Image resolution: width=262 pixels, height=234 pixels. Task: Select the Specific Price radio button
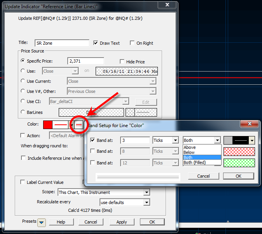point(23,61)
